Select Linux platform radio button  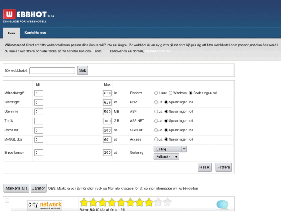coord(156,93)
